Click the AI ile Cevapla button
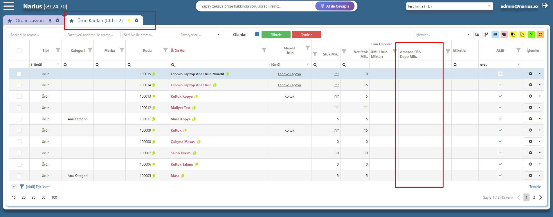The width and height of the screenshot is (553, 217). point(335,6)
